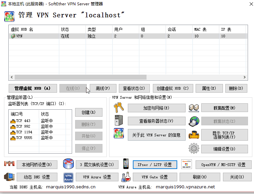254x194 pixels.
Task: Click the keys icon for encryption settings
Action: [x=119, y=108]
